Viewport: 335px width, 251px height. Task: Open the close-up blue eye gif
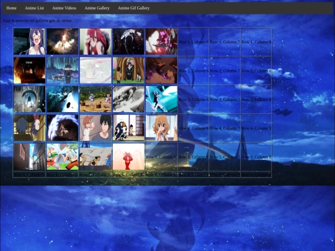point(30,99)
